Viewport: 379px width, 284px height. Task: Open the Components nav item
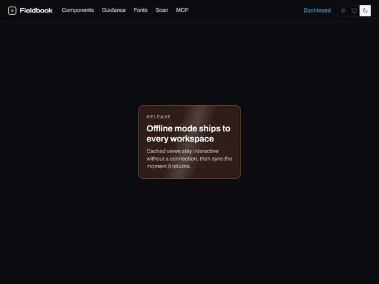pyautogui.click(x=78, y=10)
